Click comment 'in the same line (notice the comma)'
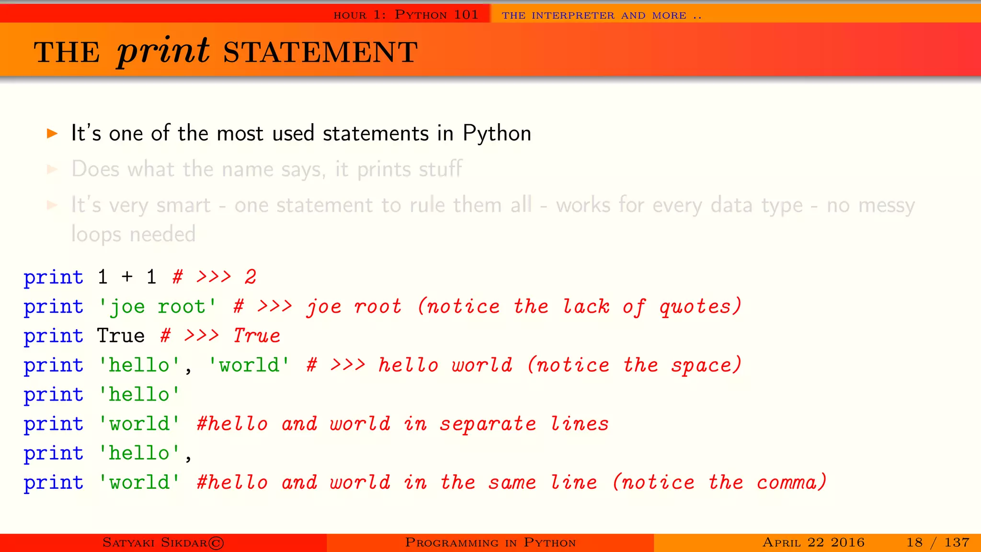The image size is (981, 552). pos(615,483)
